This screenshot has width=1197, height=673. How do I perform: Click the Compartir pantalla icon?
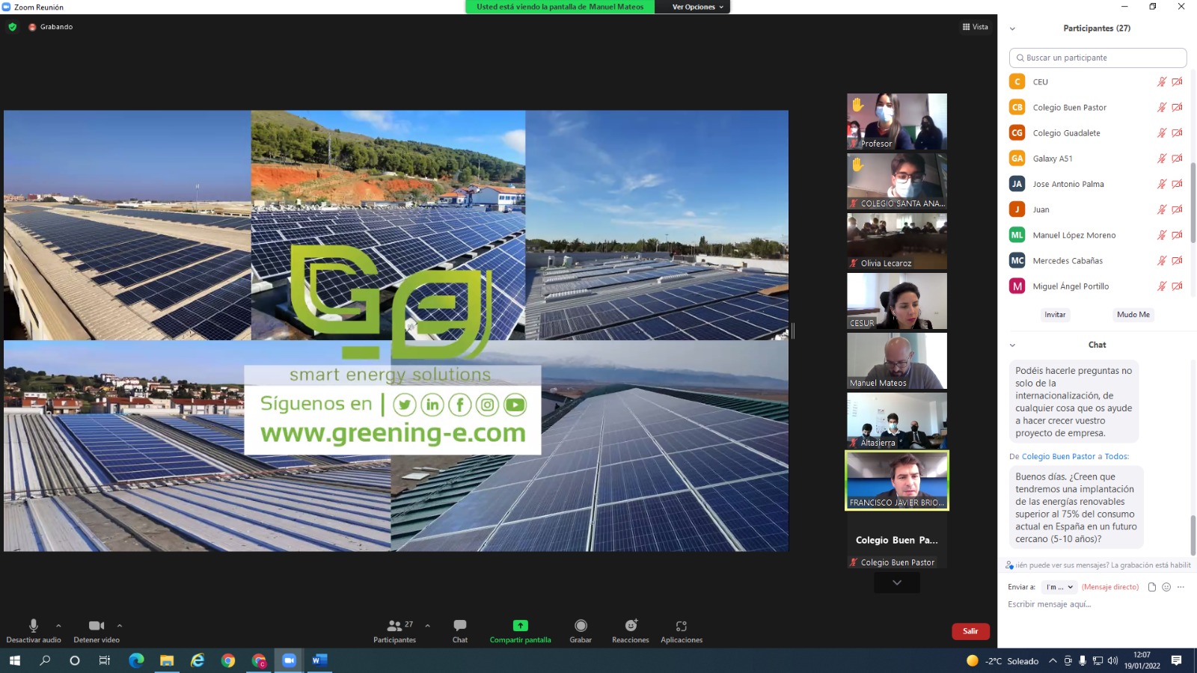[x=520, y=626]
